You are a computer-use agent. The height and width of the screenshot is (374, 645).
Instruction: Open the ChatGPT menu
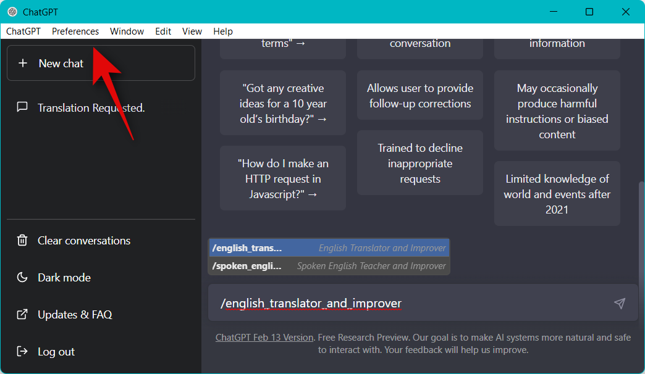click(23, 31)
